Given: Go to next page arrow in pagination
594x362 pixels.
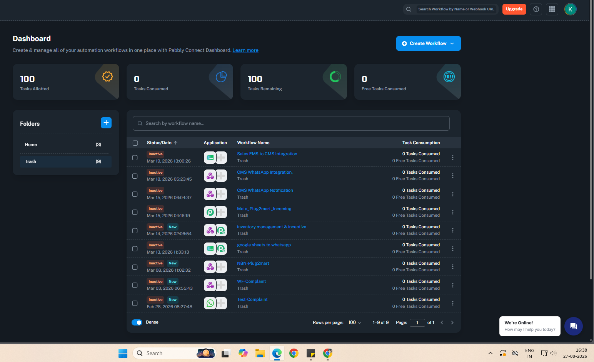Looking at the screenshot, I should pyautogui.click(x=452, y=322).
